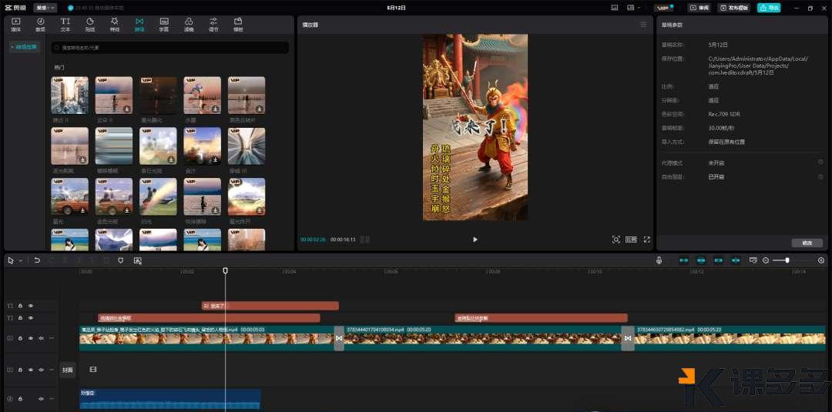Viewport: 832px width, 412px height.
Task: Download the 云朵 II transition
Action: pos(127,109)
